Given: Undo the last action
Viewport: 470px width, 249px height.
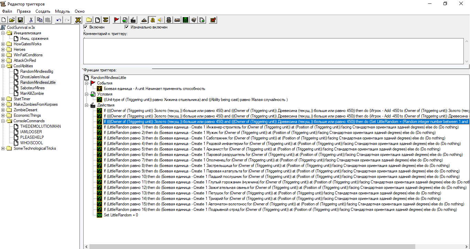Looking at the screenshot, I should [59, 20].
